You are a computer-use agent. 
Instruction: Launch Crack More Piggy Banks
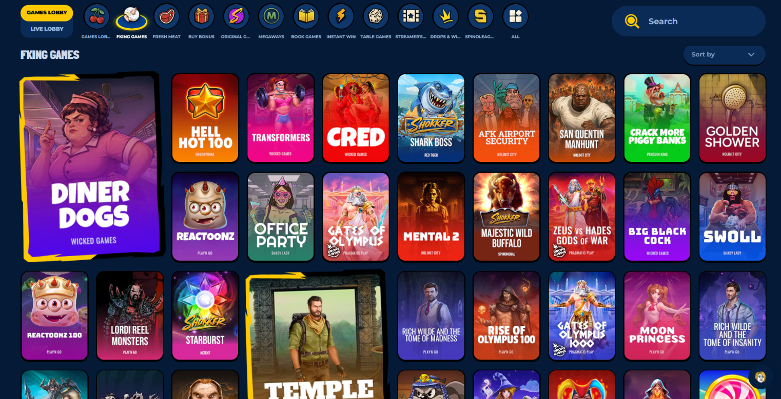click(657, 118)
